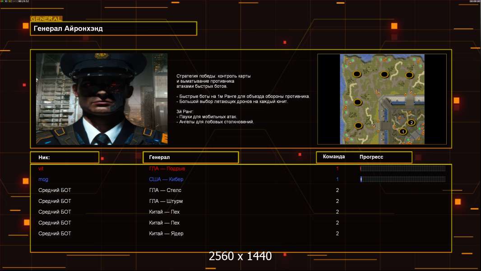Click the line 'Пауки для мобильных атак.'
Viewport: 481px width, 271px height.
(207, 117)
